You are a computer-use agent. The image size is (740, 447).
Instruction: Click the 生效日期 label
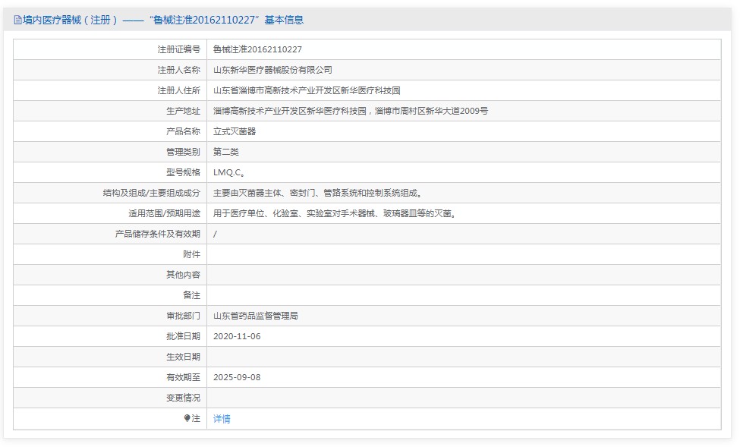click(x=183, y=357)
